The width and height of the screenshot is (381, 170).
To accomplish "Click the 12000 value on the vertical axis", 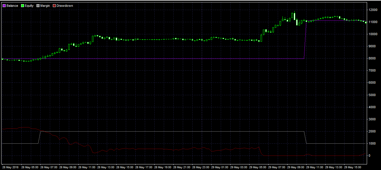I will click(x=373, y=10).
